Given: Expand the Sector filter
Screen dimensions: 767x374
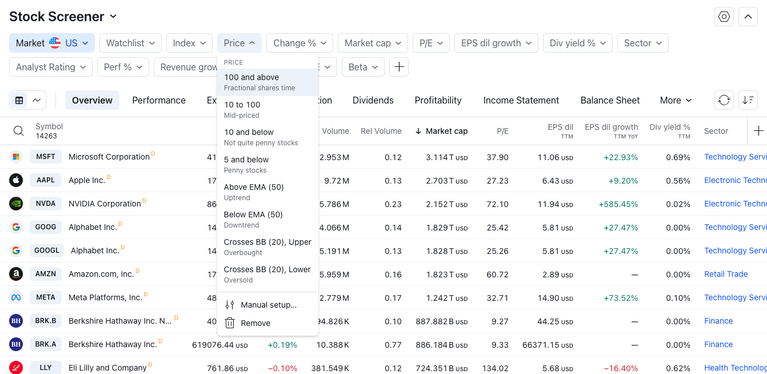Looking at the screenshot, I should click(x=643, y=43).
